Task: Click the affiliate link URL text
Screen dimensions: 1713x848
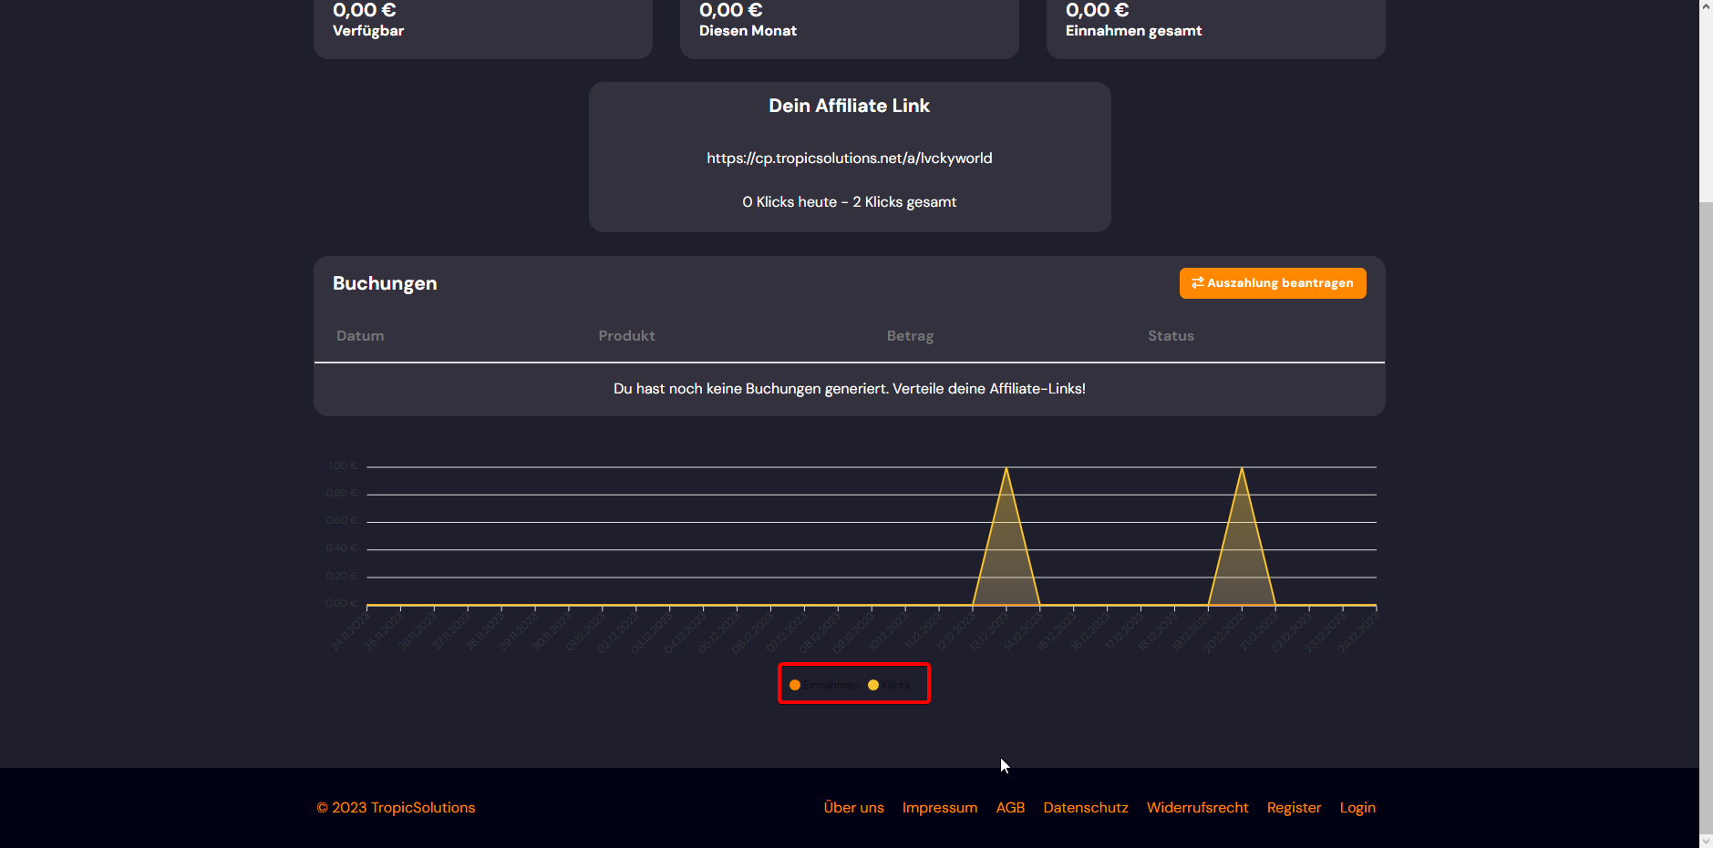Action: 849,158
